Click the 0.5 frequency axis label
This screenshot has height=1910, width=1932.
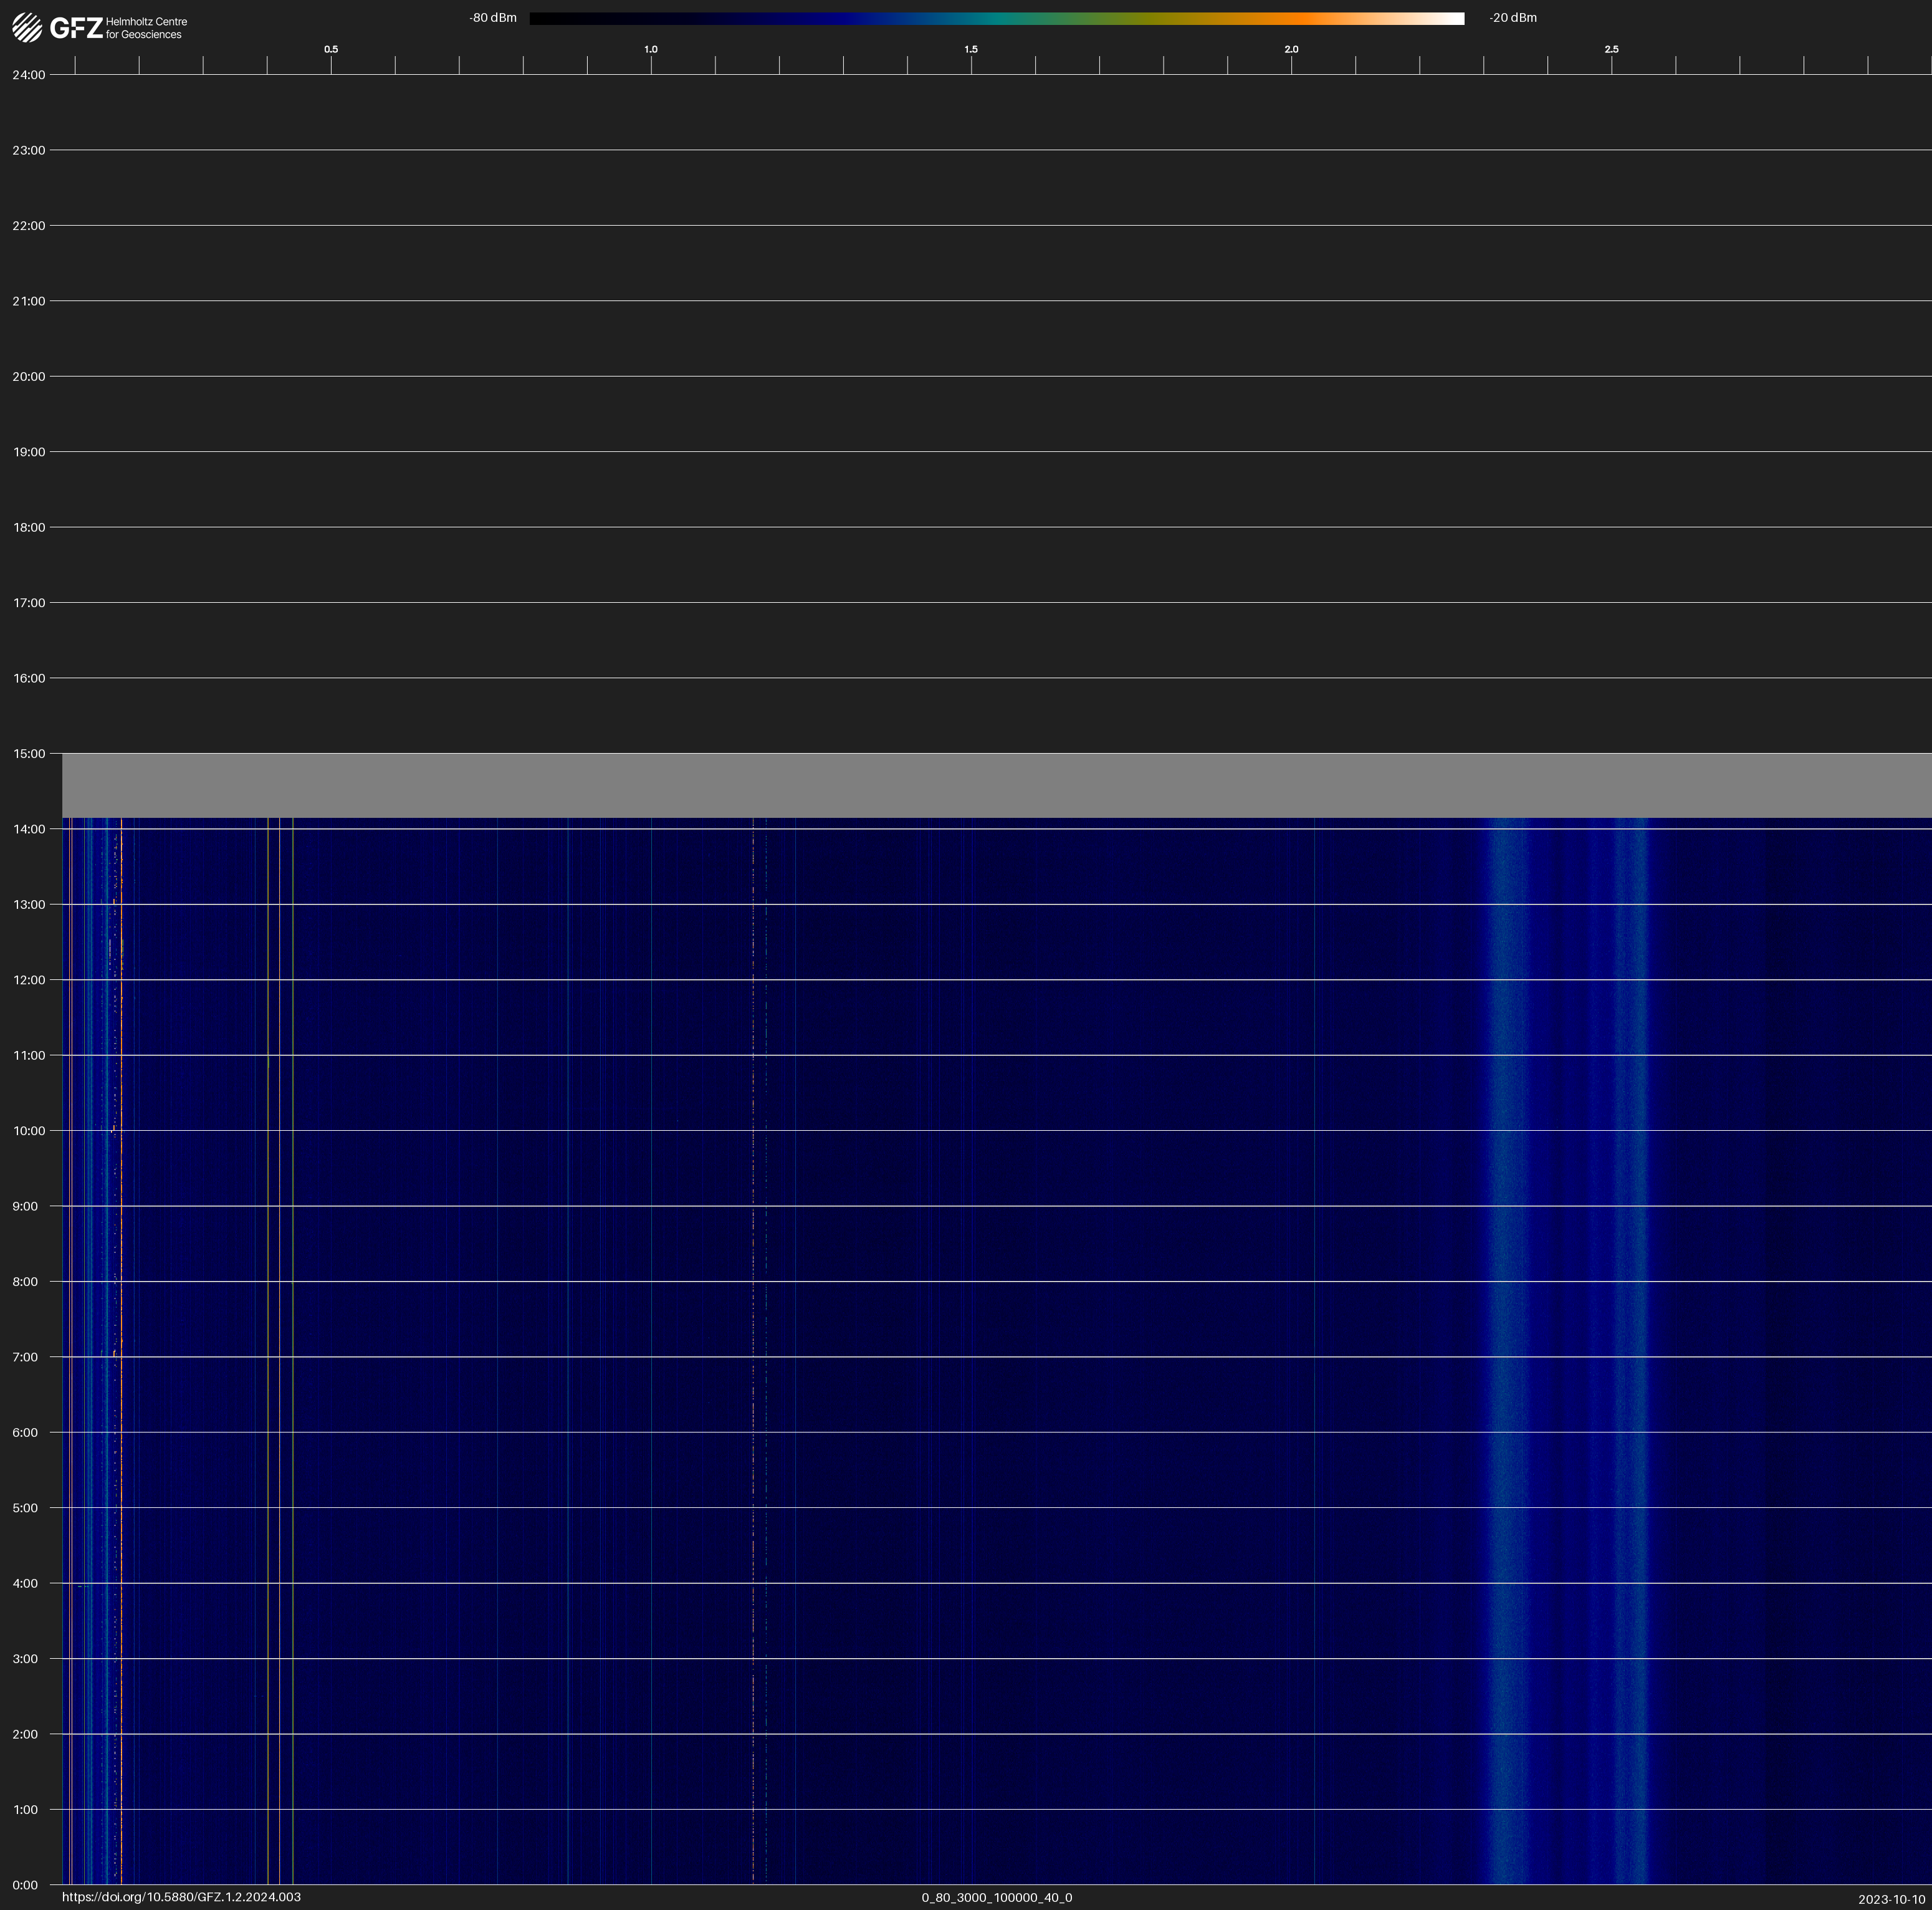pyautogui.click(x=331, y=49)
